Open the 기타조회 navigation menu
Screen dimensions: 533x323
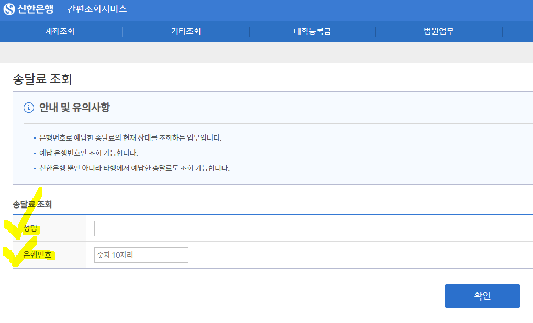point(185,32)
